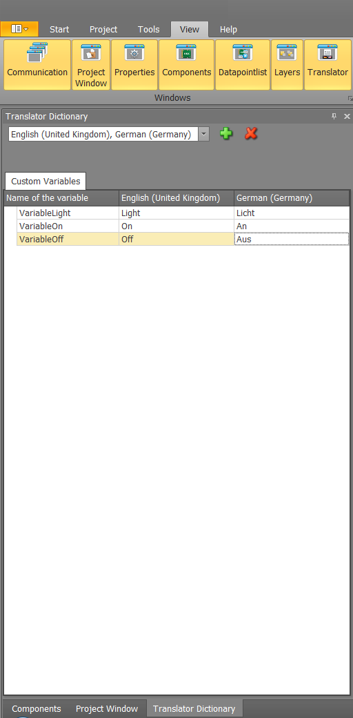Image resolution: width=353 pixels, height=718 pixels.
Task: Open the Communication window
Action: click(x=37, y=65)
